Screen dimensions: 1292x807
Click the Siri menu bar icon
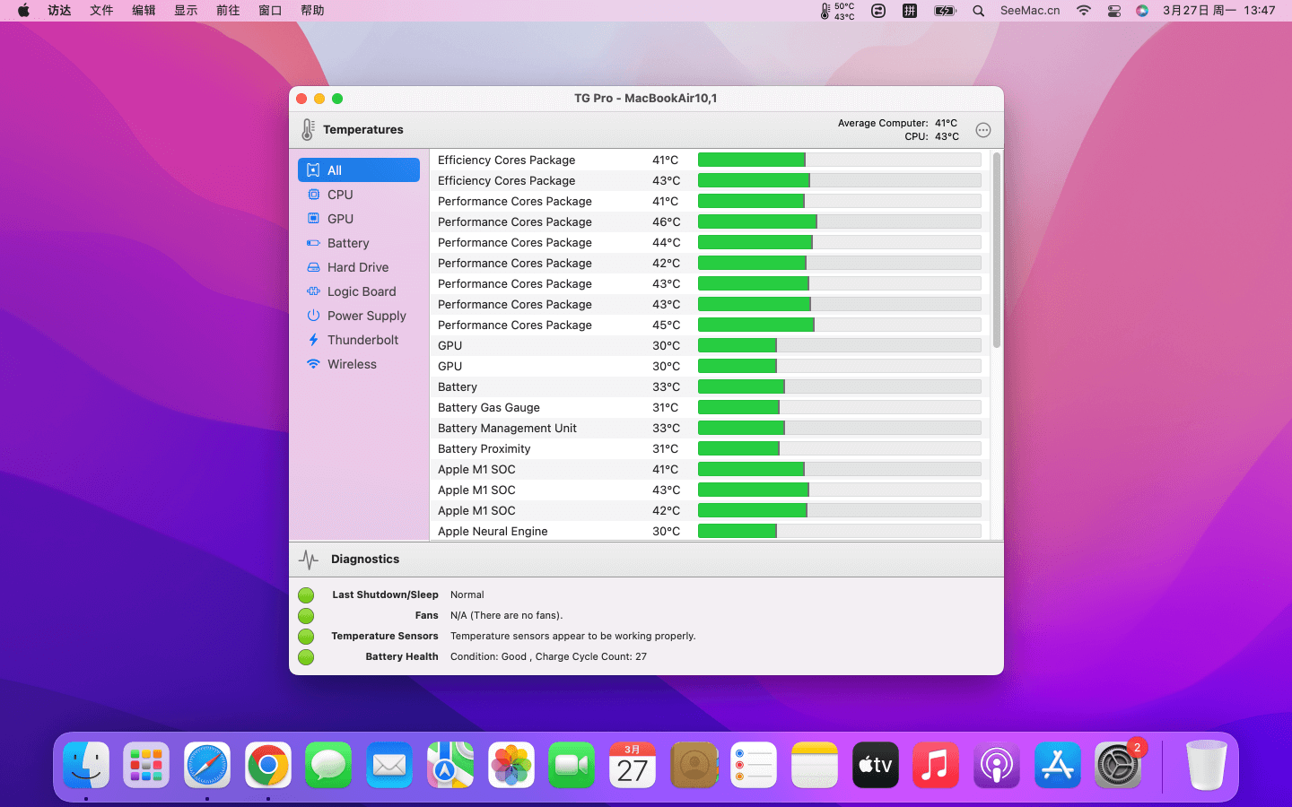click(1142, 11)
